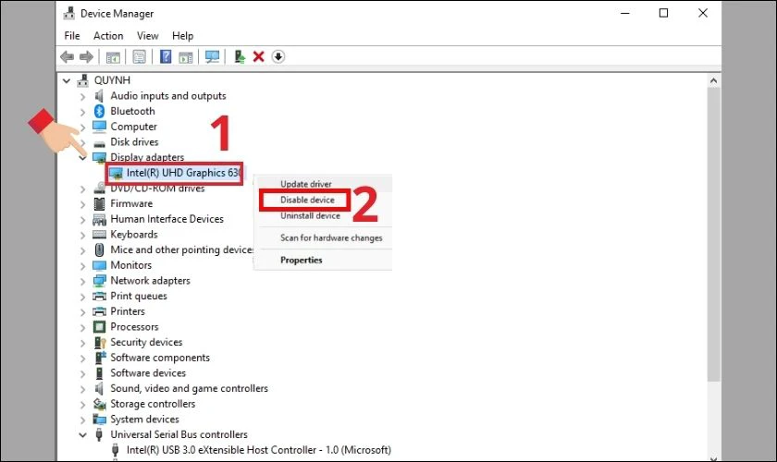The image size is (777, 462).
Task: Click the Software components icon
Action: pyautogui.click(x=100, y=358)
